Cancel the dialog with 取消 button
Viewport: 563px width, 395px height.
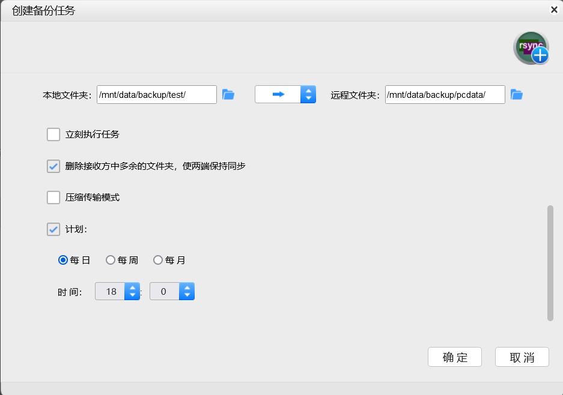(522, 357)
